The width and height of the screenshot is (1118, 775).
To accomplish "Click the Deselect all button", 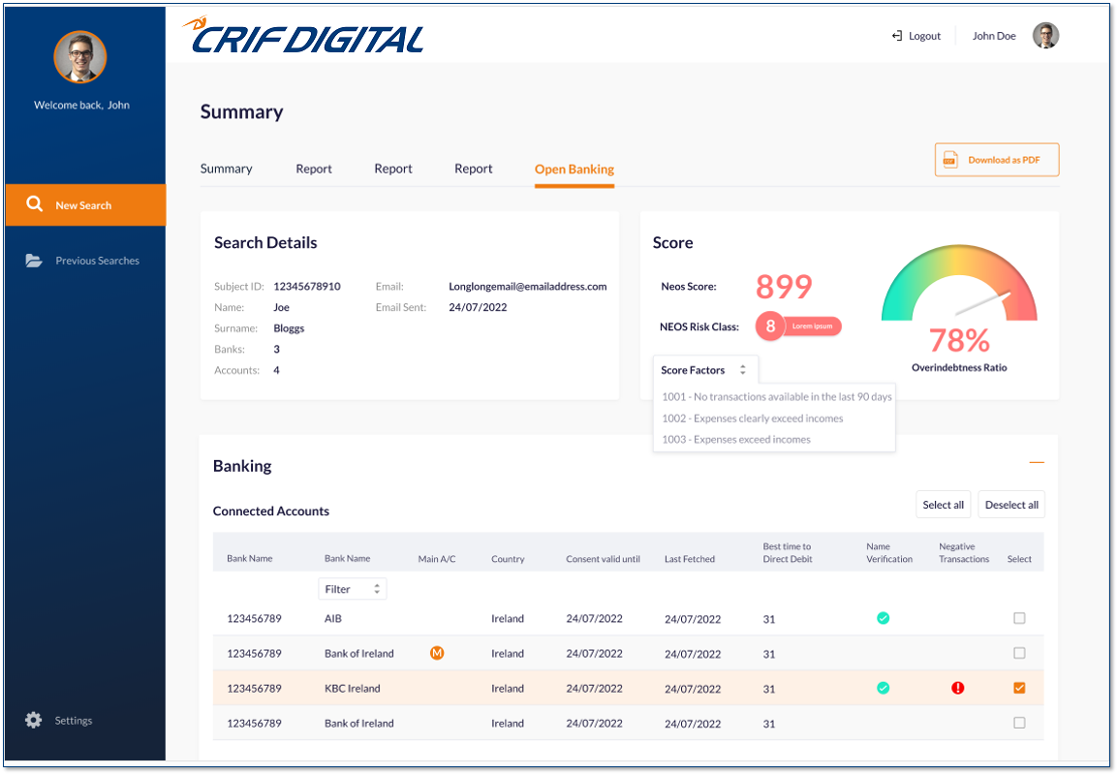I will 1011,505.
